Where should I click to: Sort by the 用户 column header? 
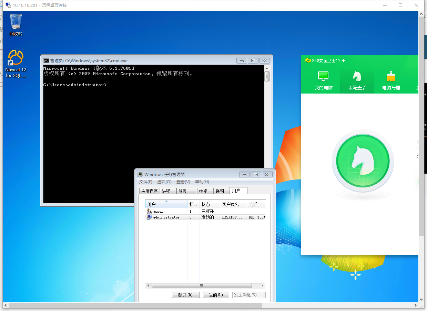166,204
